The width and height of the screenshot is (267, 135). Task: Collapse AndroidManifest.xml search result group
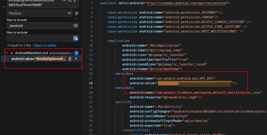click(7, 53)
